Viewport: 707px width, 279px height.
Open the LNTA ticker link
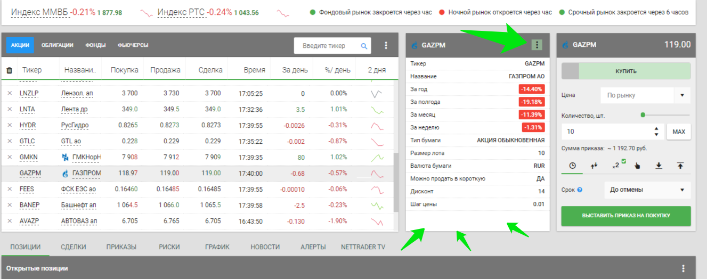pos(27,109)
